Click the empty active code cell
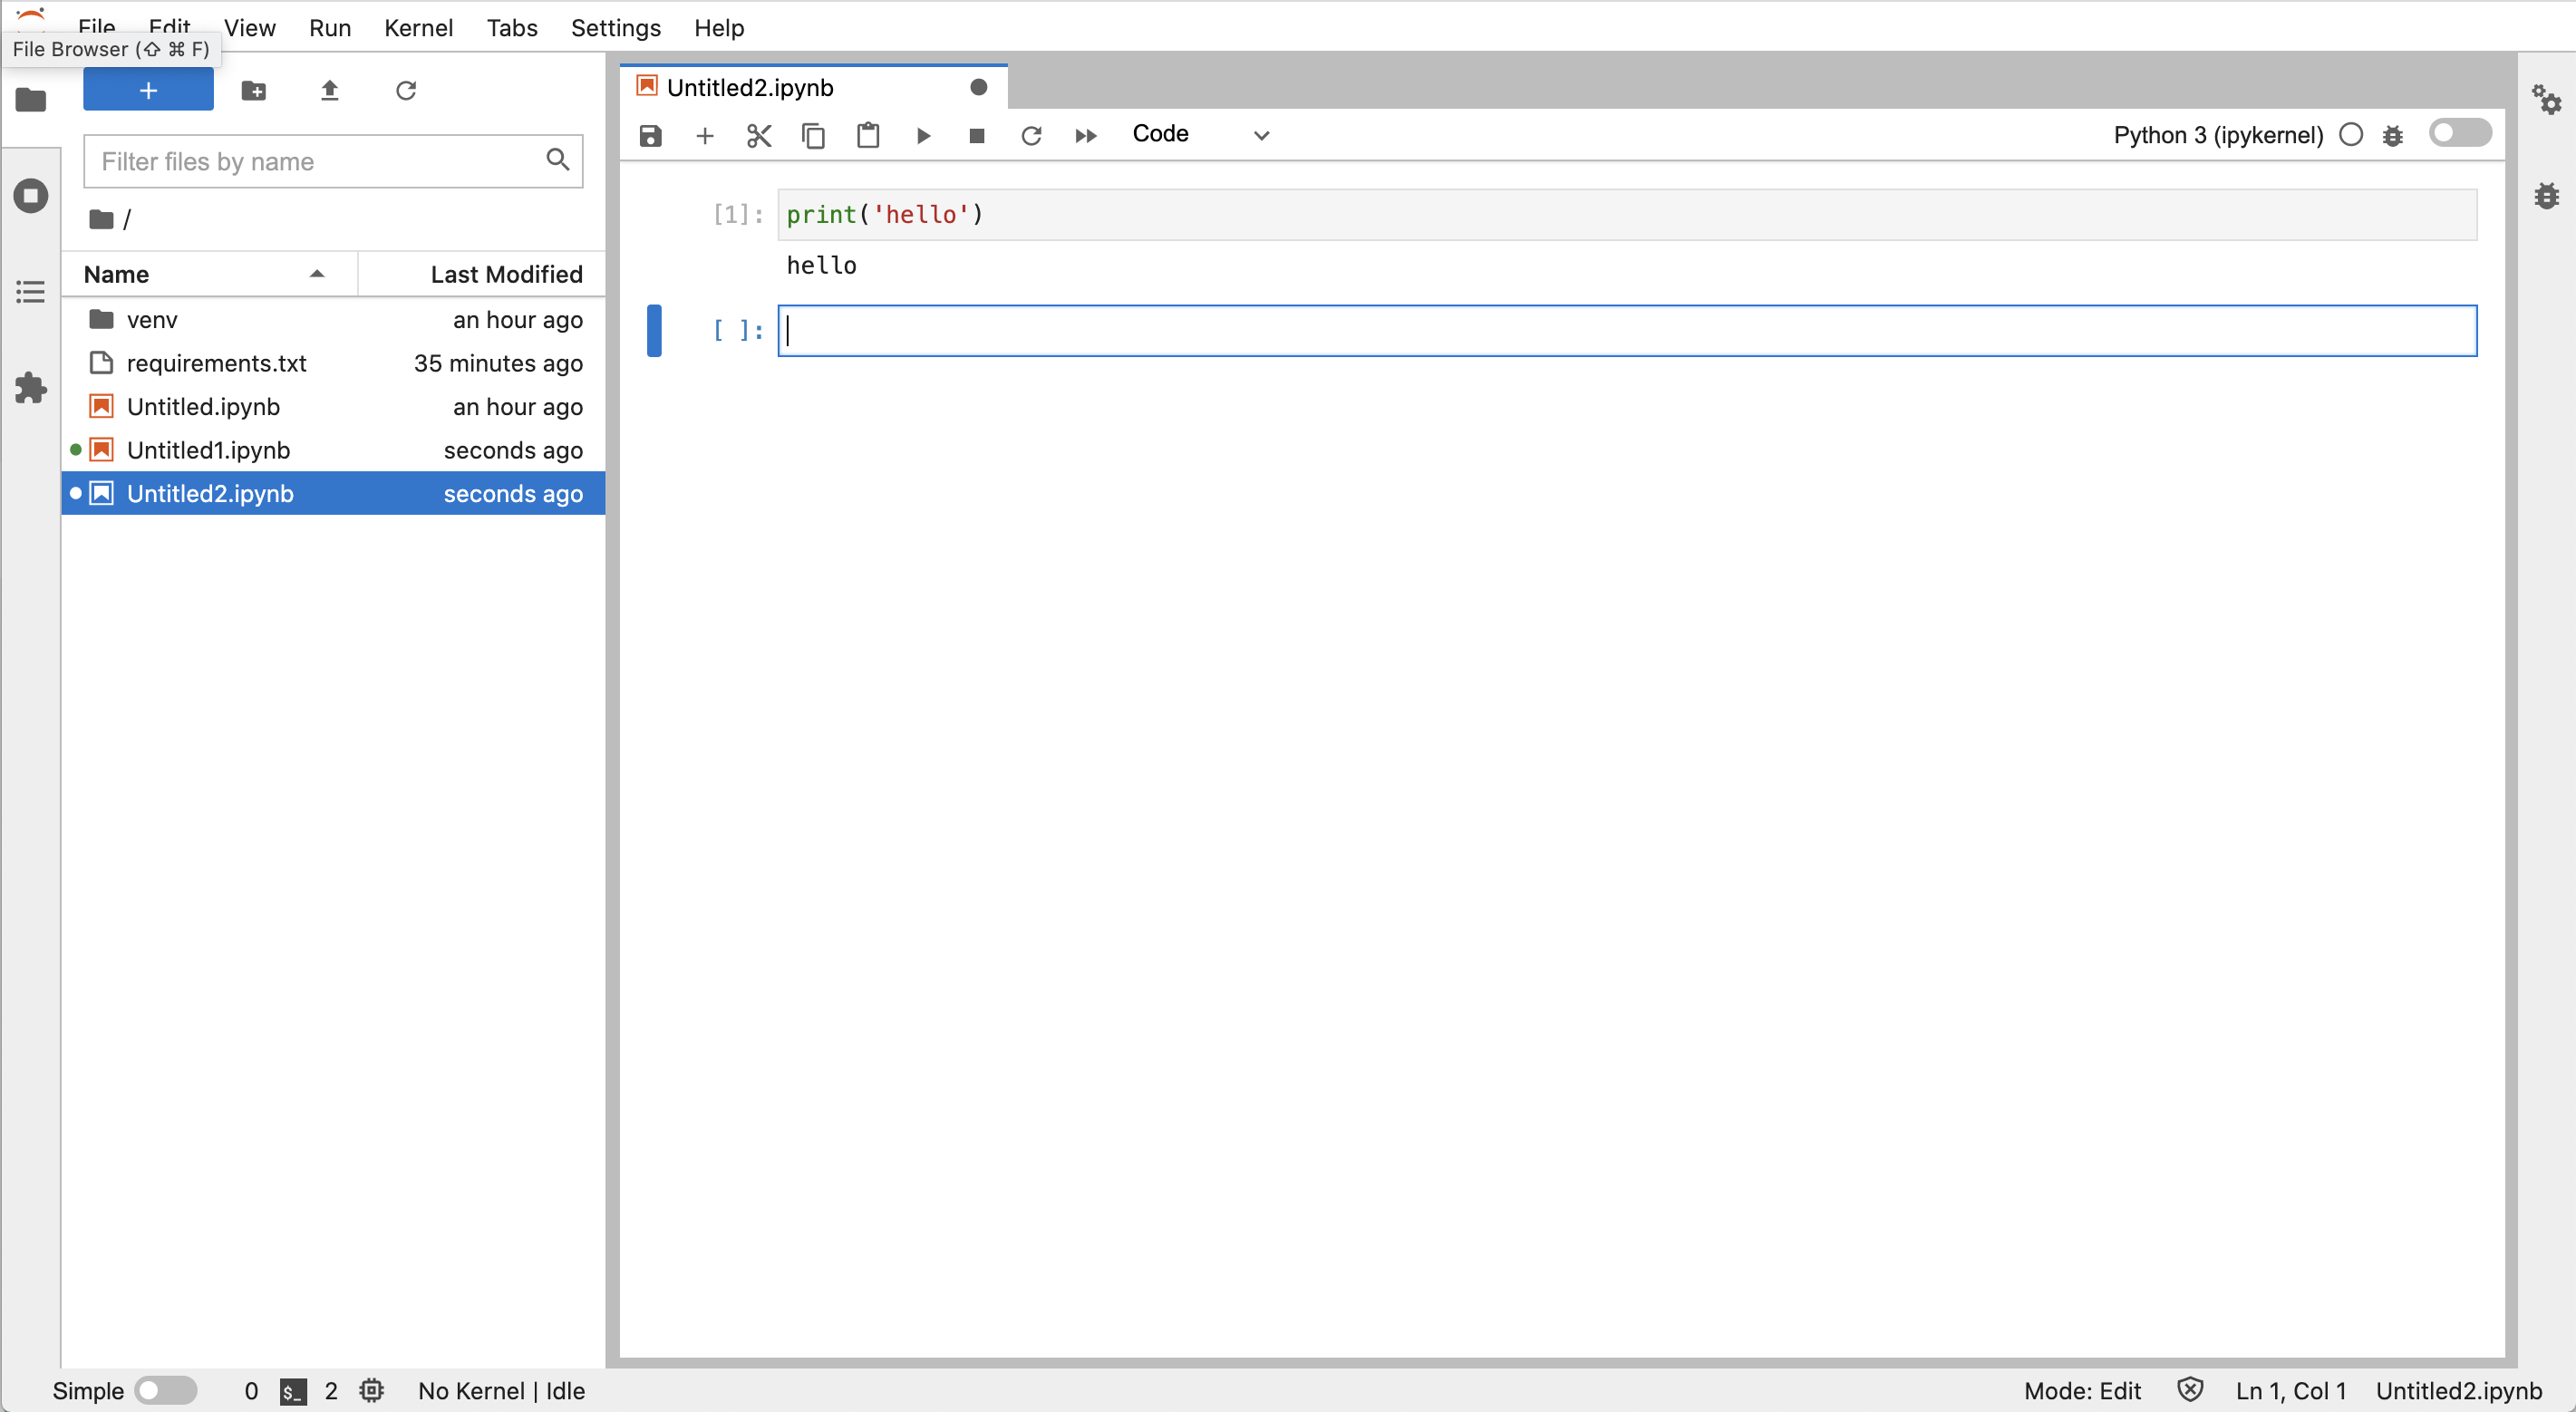This screenshot has height=1412, width=2576. (x=1627, y=330)
